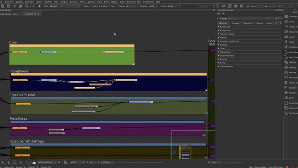Click the Radius value input field

[130, 6]
